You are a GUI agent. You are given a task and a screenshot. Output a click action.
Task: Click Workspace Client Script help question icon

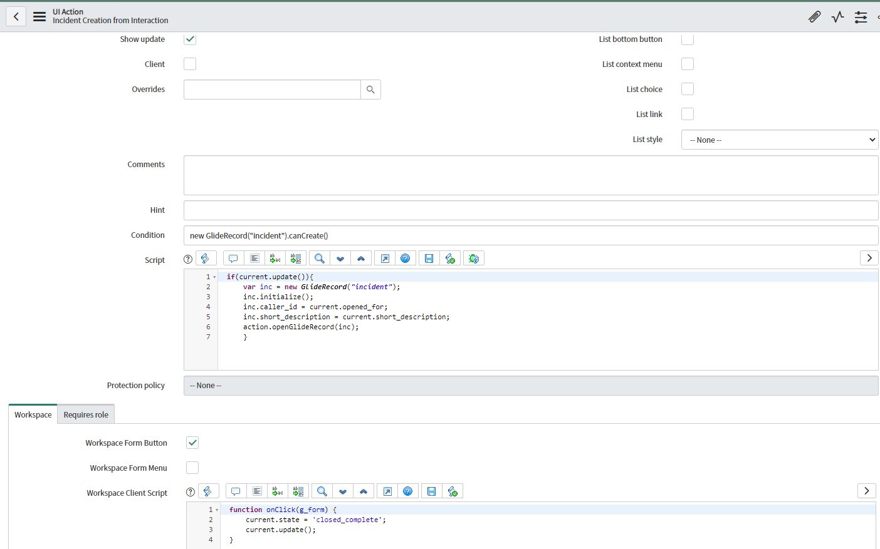[191, 492]
